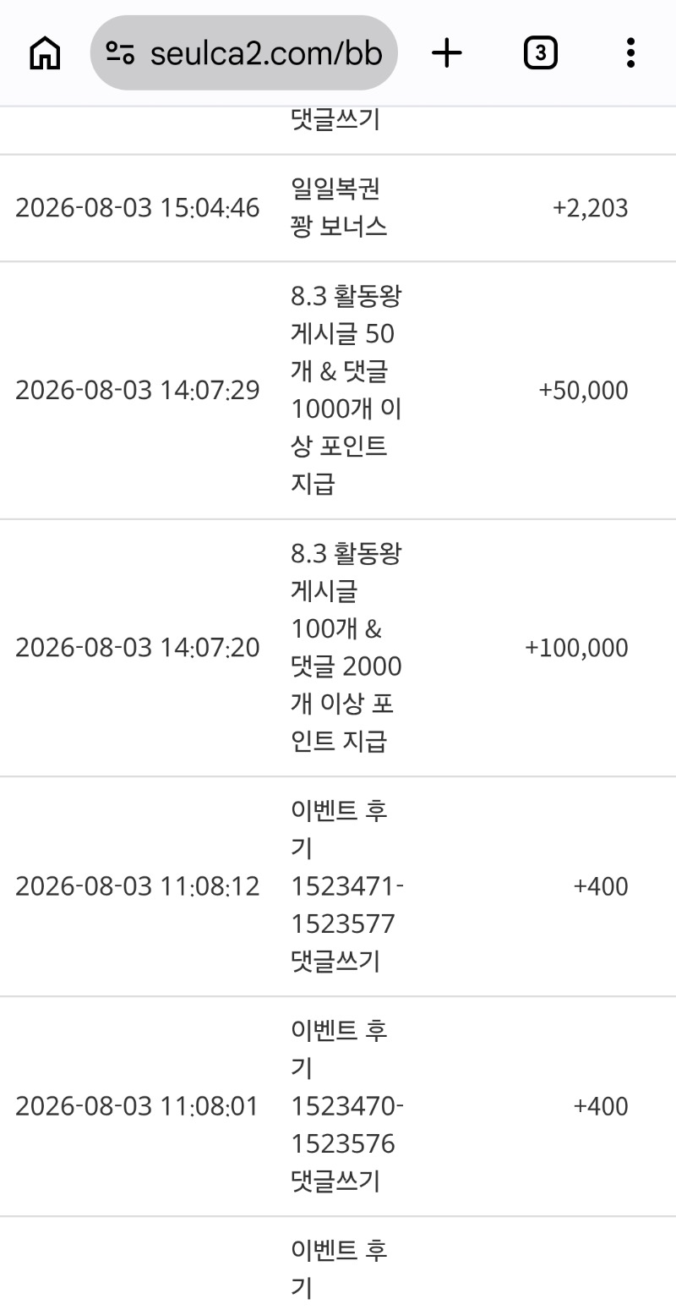Tap the +50,000 points amount
This screenshot has height=1310, width=676.
pos(584,391)
